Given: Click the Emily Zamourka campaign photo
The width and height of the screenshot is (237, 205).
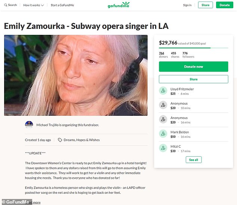Looking at the screenshot, I should click(76, 75).
